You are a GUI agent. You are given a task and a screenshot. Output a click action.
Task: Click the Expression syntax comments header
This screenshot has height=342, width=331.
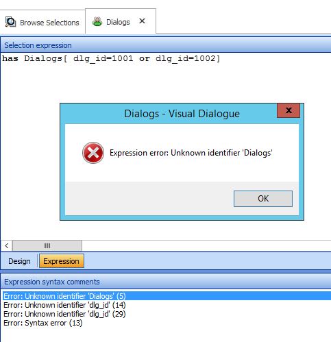point(166,282)
